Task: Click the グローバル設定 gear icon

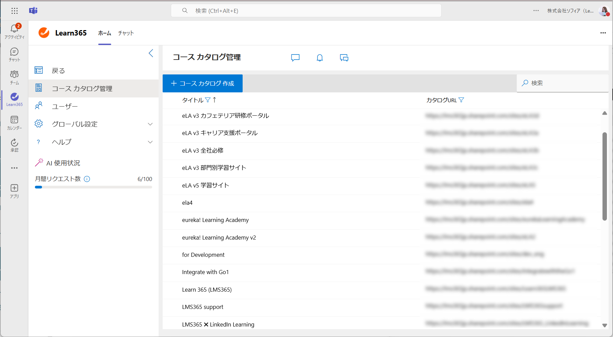Action: [39, 123]
